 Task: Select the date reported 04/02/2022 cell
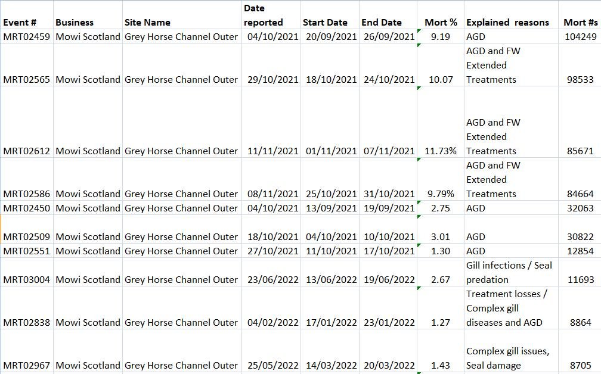pyautogui.click(x=271, y=323)
